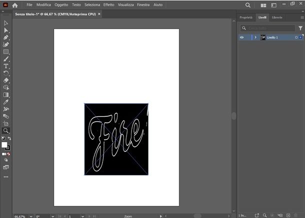This screenshot has width=305, height=218.
Task: Select the Eyedropper tool
Action: point(6,102)
